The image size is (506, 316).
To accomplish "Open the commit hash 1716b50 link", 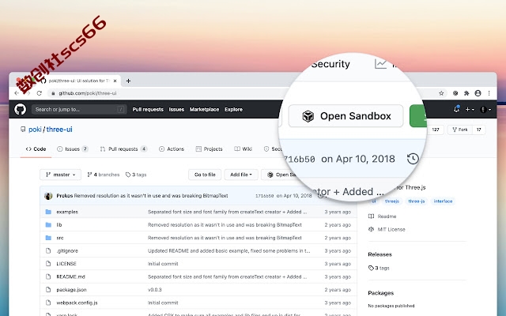I will [264, 196].
